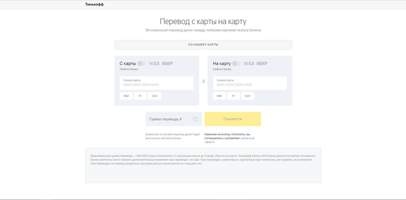Focus the Сумма перевода amount field
The image size is (406, 200).
click(174, 119)
